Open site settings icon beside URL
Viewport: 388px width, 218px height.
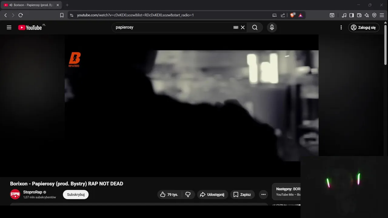[71, 15]
